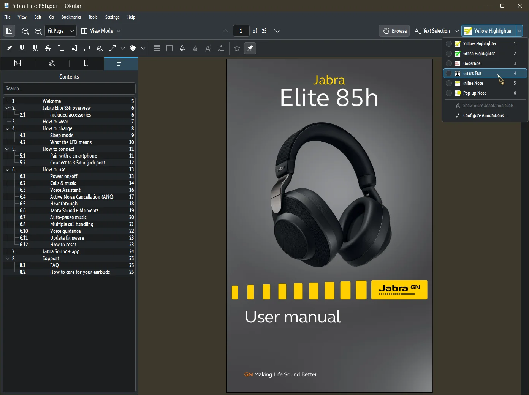Click the zoom out magnifier icon
The height and width of the screenshot is (395, 529).
tap(38, 31)
